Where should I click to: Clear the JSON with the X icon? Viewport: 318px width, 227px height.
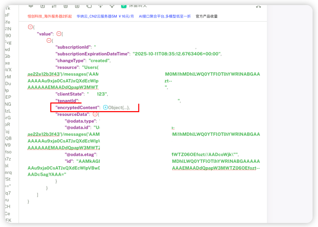point(43,5)
